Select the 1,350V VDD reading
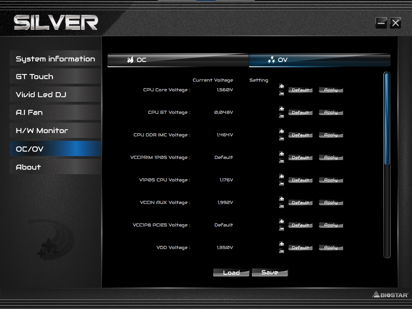 coord(225,247)
